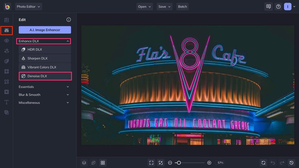Click the zoom slider handle
Viewport: 299px width, 168px height.
click(179, 163)
